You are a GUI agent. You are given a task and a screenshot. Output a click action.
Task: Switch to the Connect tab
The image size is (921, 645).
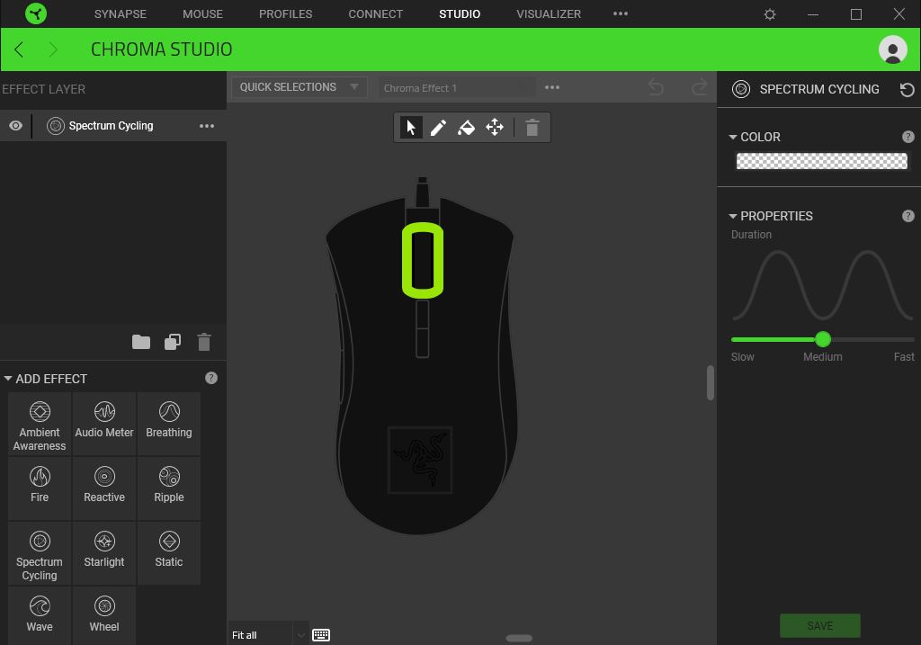coord(375,14)
